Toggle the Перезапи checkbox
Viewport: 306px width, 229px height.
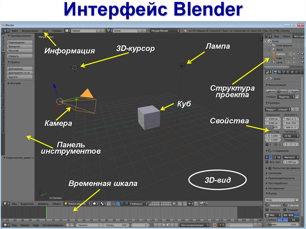coord(267,205)
